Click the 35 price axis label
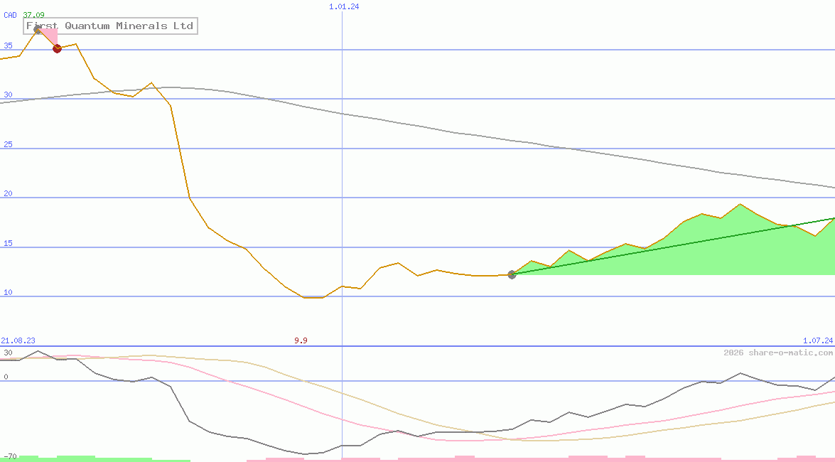The height and width of the screenshot is (462, 835). (x=8, y=45)
